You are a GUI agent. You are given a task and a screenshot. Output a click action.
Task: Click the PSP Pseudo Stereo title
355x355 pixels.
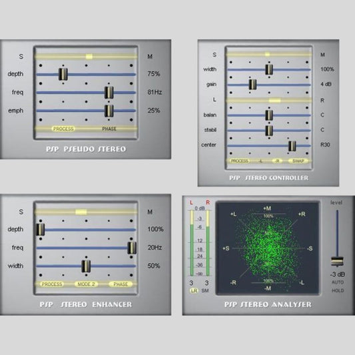(86, 149)
